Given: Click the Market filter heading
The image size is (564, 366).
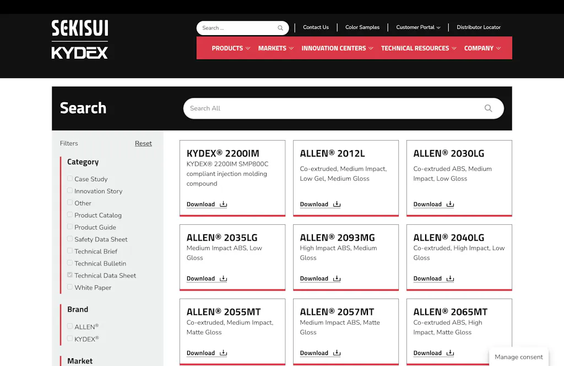Looking at the screenshot, I should click(80, 361).
